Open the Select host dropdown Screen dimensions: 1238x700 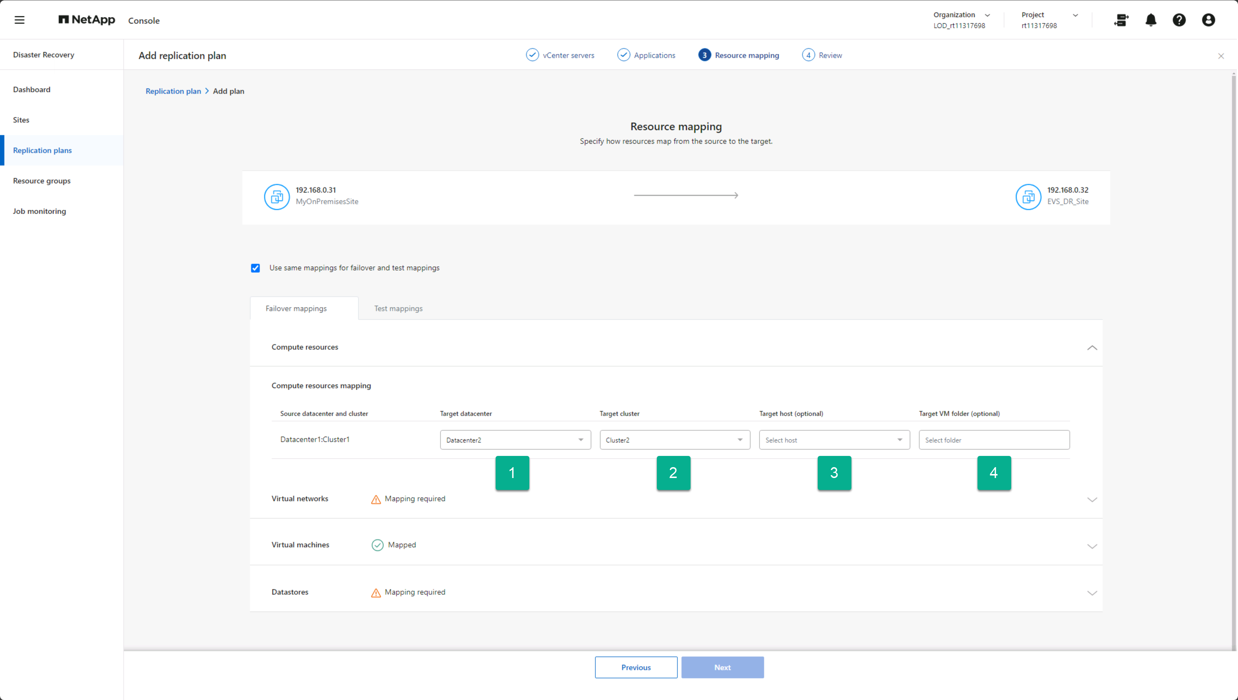(x=834, y=440)
